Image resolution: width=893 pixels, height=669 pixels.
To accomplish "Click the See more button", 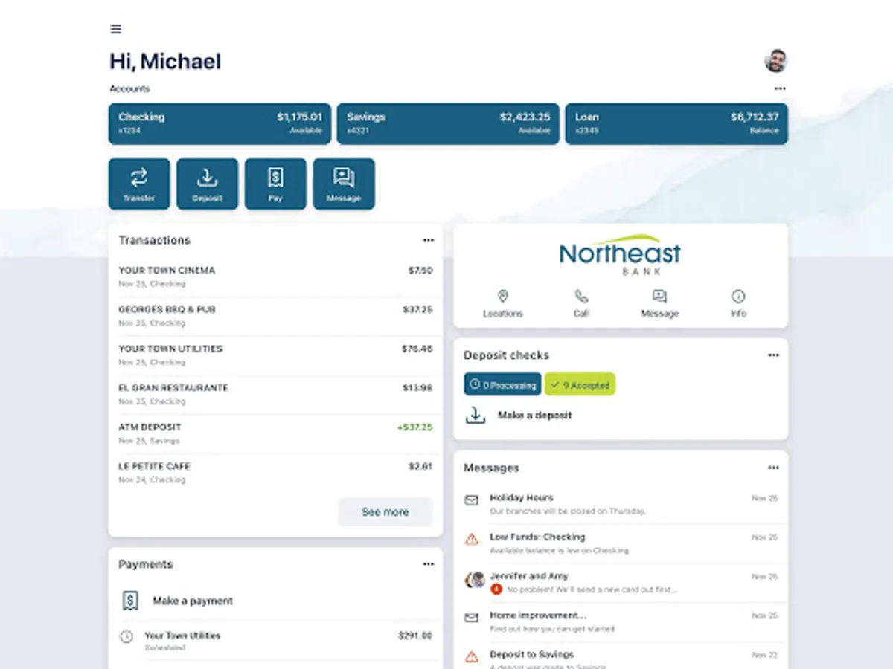I will [385, 512].
